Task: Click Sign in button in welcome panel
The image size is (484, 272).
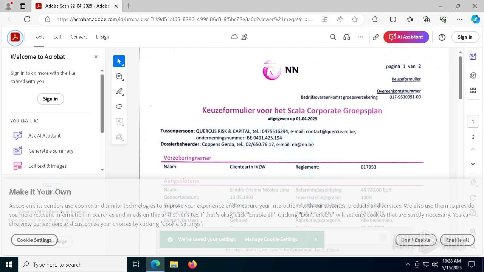Action: tap(50, 99)
